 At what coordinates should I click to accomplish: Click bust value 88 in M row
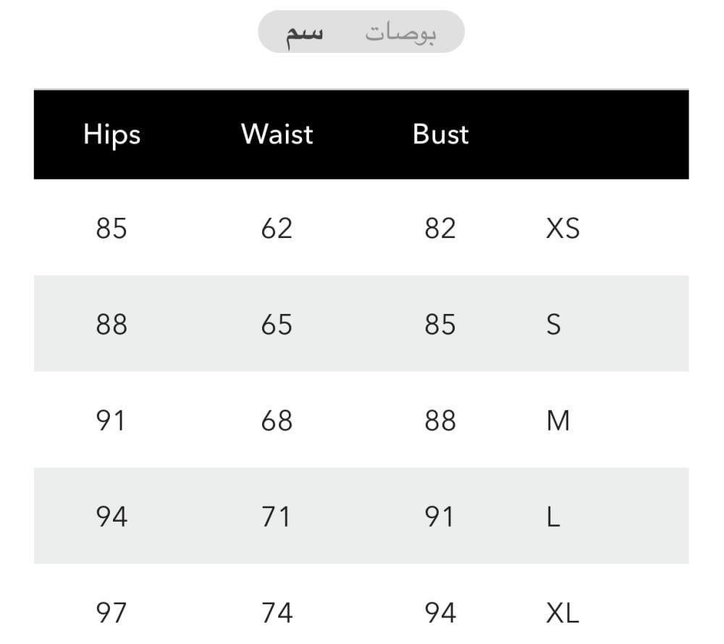coord(440,420)
